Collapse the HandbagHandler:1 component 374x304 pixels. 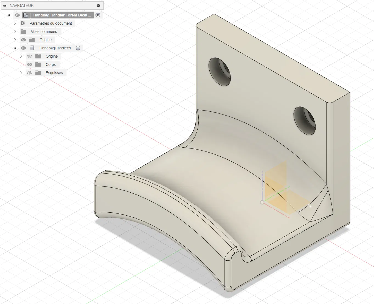coord(15,48)
